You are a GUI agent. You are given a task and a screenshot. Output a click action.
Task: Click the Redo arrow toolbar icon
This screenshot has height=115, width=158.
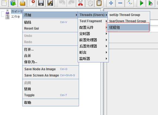pos(71,3)
